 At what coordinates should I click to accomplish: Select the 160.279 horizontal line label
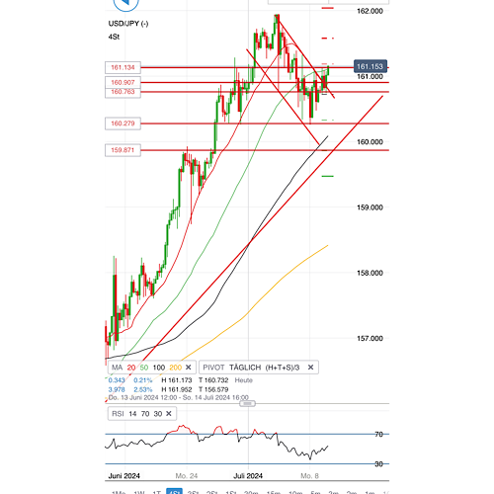[123, 123]
